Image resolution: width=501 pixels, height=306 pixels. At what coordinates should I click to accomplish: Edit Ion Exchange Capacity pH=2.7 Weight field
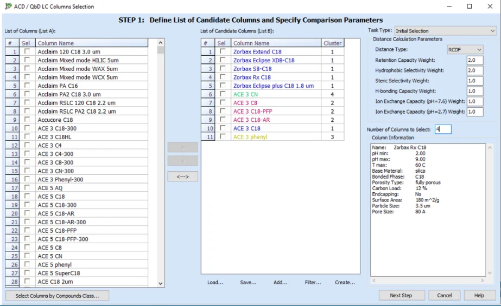click(475, 112)
